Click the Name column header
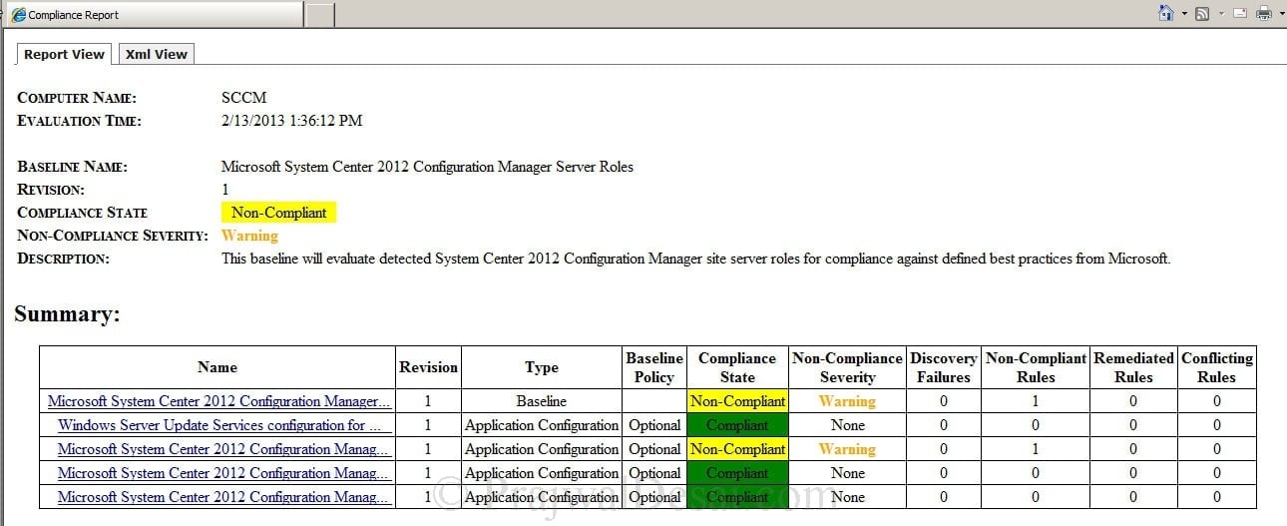 (217, 367)
